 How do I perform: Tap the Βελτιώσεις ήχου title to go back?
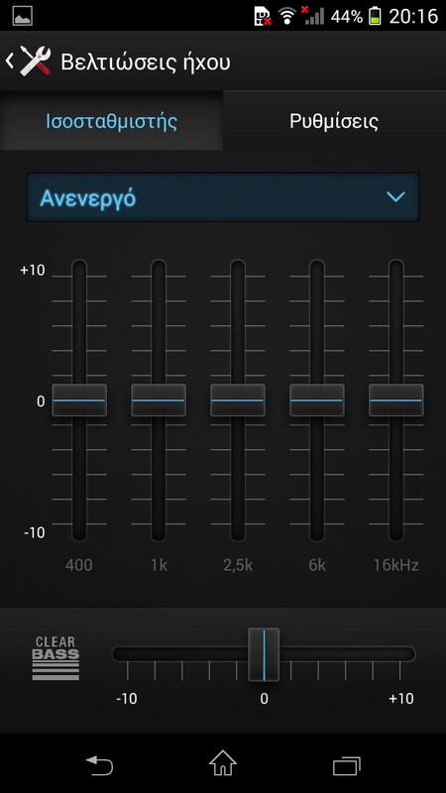click(x=146, y=62)
